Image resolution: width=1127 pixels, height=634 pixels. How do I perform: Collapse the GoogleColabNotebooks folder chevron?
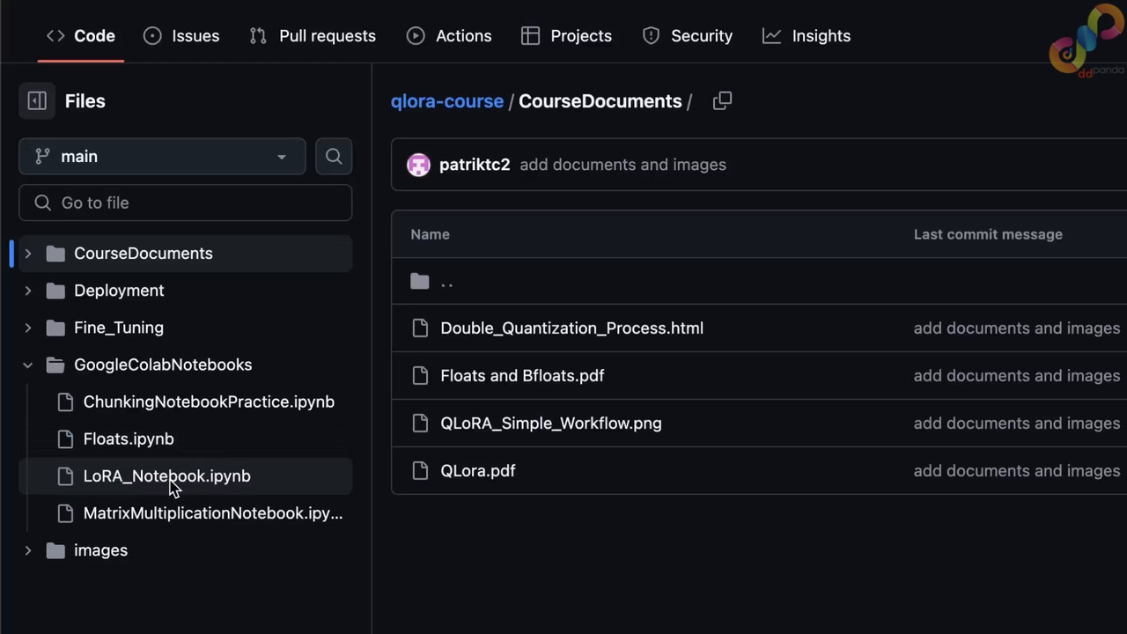tap(27, 365)
